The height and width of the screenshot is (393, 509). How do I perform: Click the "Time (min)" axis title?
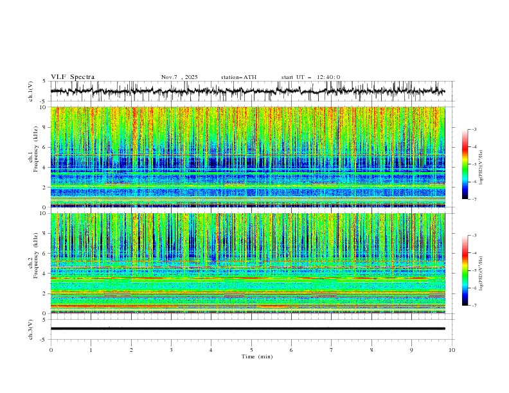(x=257, y=356)
